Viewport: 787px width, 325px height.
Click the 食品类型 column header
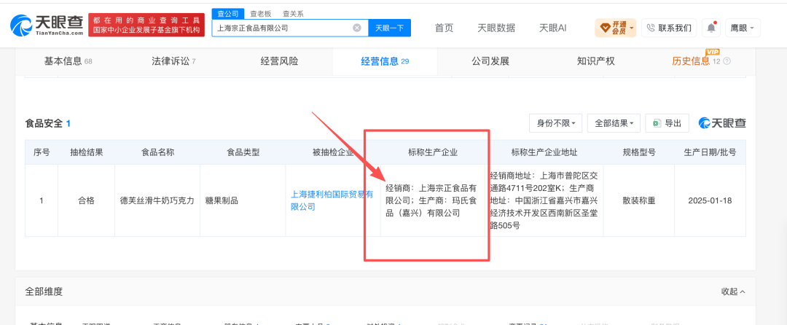(243, 152)
